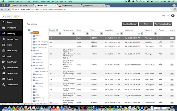Viewport: 177px width, 111px height.
Task: Open the Dashboards section in the sidebar
Action: pyautogui.click(x=11, y=28)
